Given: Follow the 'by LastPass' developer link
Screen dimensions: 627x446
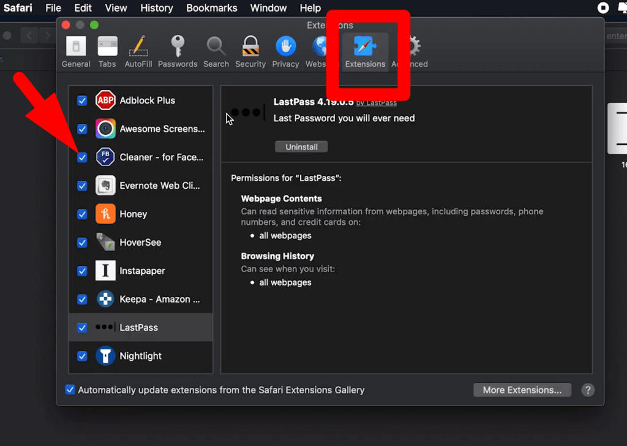Looking at the screenshot, I should click(377, 103).
